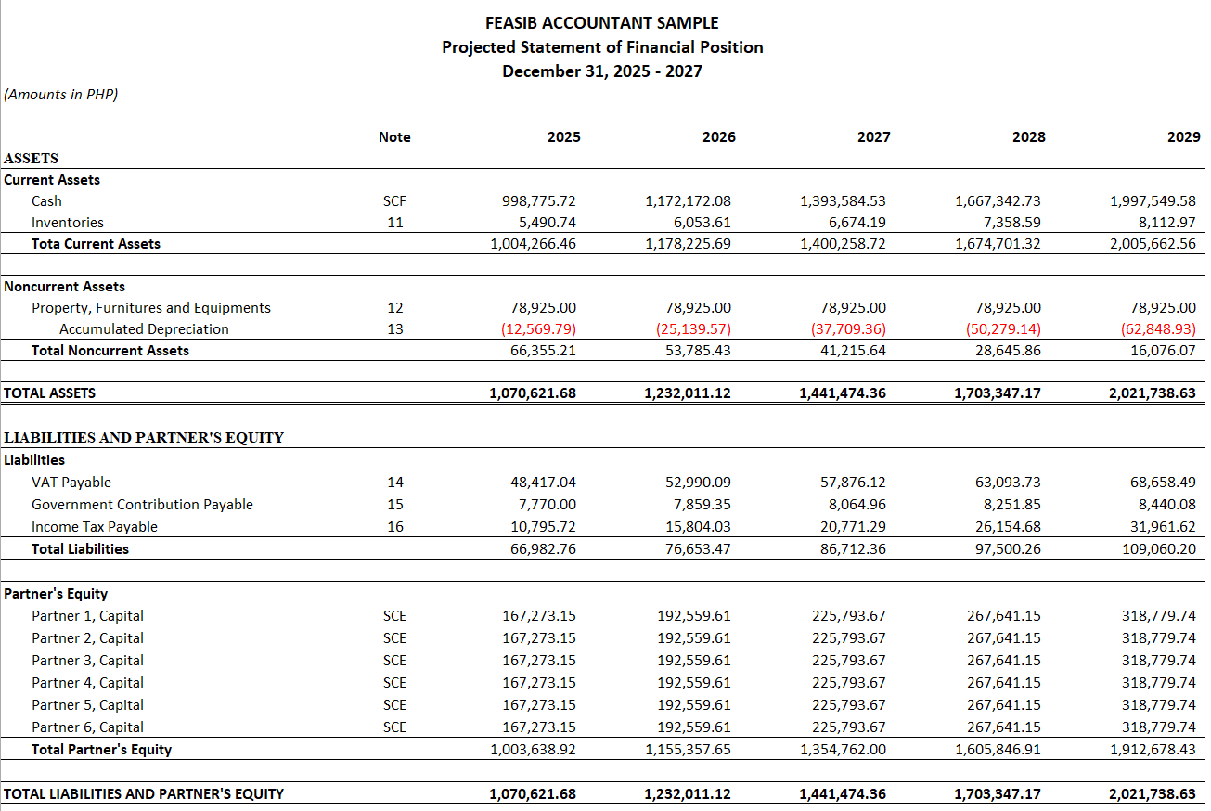Select SCE note on Partner 3 row
The width and height of the screenshot is (1211, 811).
394,660
